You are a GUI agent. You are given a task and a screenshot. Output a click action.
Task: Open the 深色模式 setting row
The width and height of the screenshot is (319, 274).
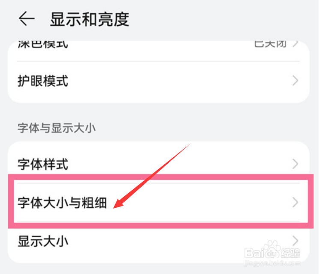(x=43, y=44)
